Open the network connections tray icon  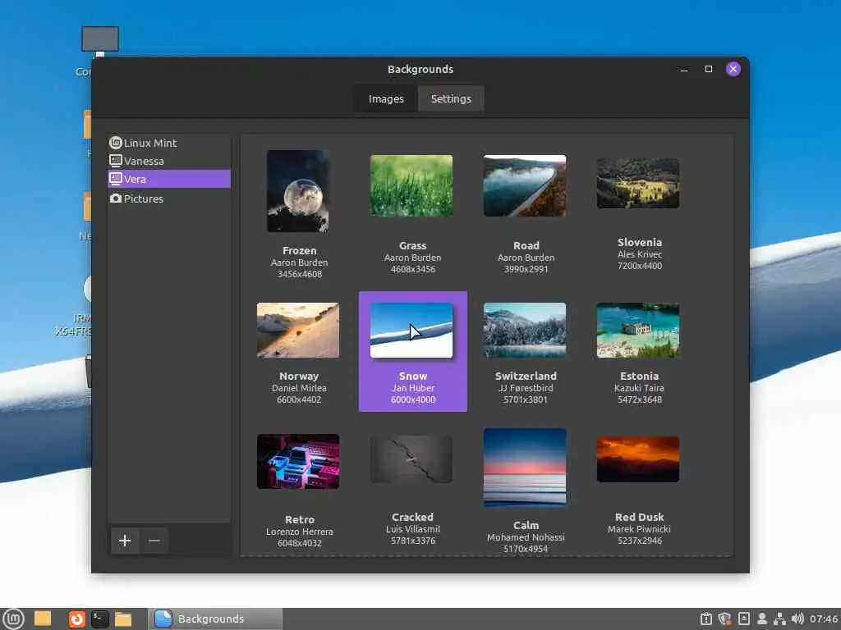(779, 619)
